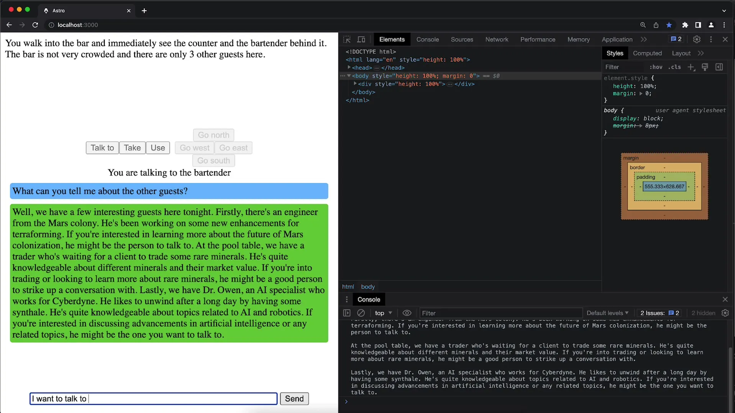Select the Computed pane tab

coord(647,53)
